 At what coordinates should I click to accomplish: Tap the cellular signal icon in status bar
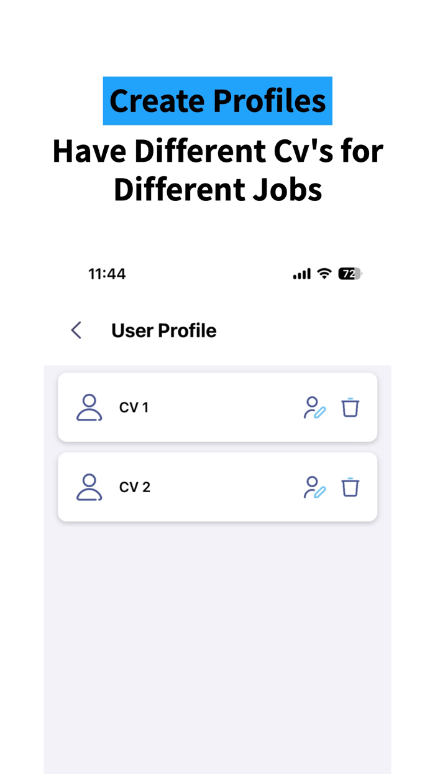[x=301, y=273]
